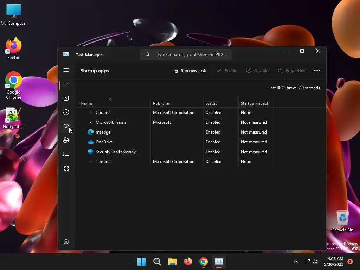Image resolution: width=360 pixels, height=270 pixels.
Task: Select the Google Chrome desktop shortcut
Action: (x=14, y=85)
